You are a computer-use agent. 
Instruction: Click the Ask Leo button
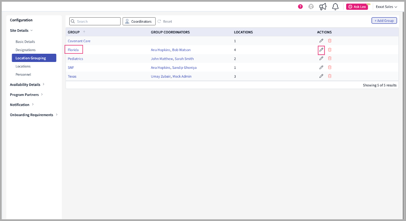point(357,7)
